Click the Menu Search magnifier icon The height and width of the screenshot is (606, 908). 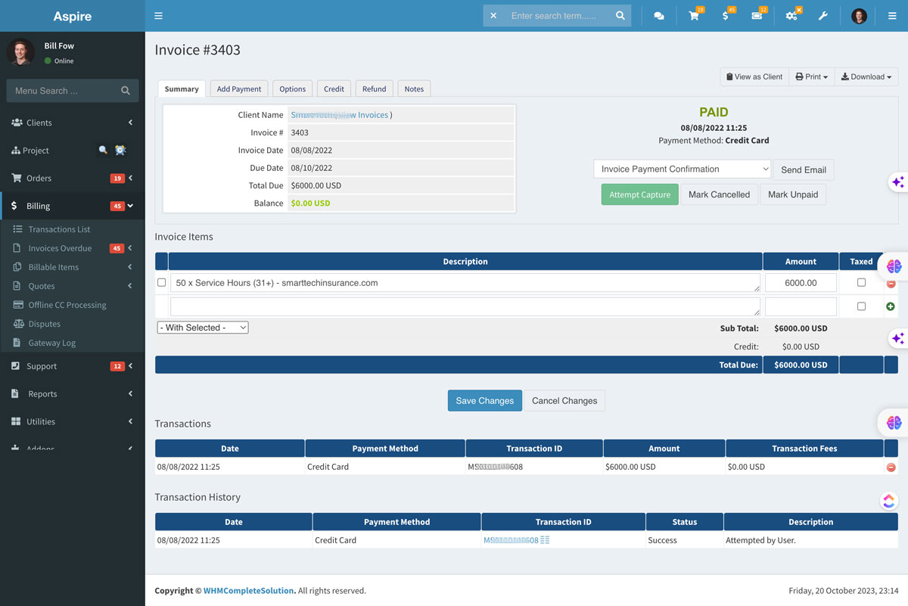(126, 91)
